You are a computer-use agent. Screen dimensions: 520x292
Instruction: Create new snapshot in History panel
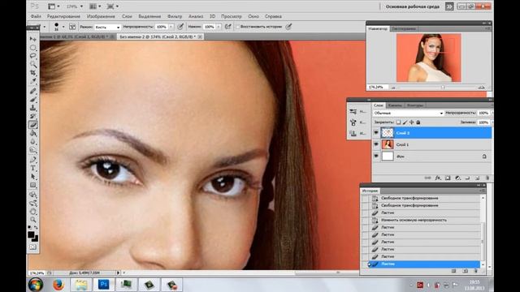(x=465, y=271)
